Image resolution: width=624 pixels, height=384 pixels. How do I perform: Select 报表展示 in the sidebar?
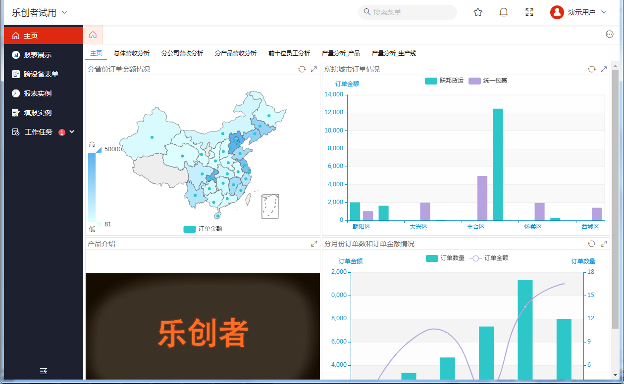point(38,55)
